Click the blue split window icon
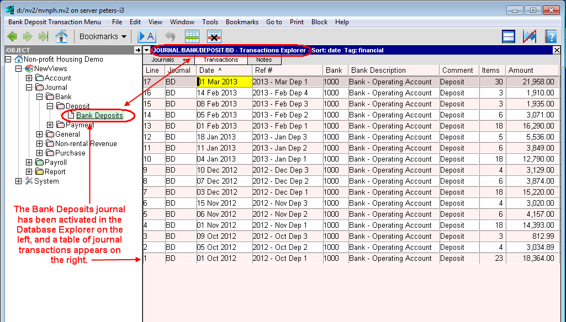The image size is (566, 322). pos(509,37)
